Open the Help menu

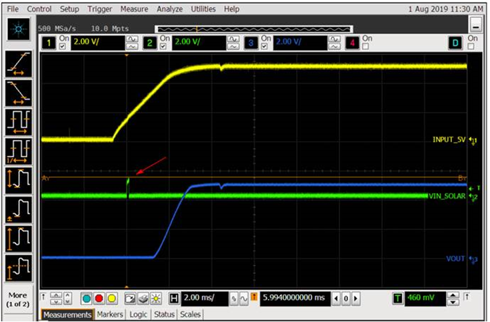pyautogui.click(x=231, y=9)
